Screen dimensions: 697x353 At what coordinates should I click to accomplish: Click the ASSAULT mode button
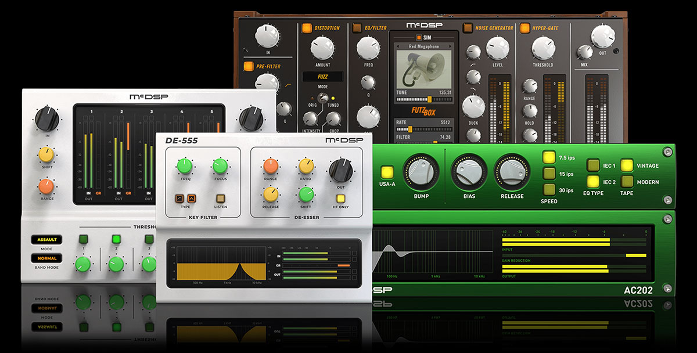(x=46, y=239)
